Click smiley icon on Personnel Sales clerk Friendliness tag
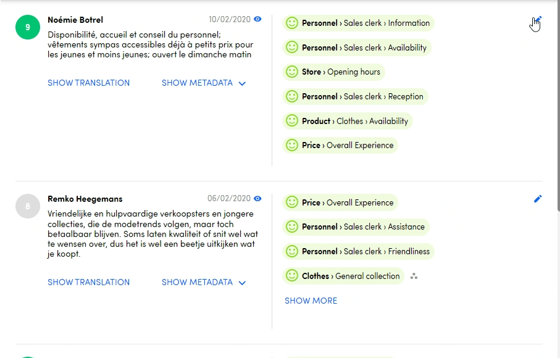 coord(292,252)
